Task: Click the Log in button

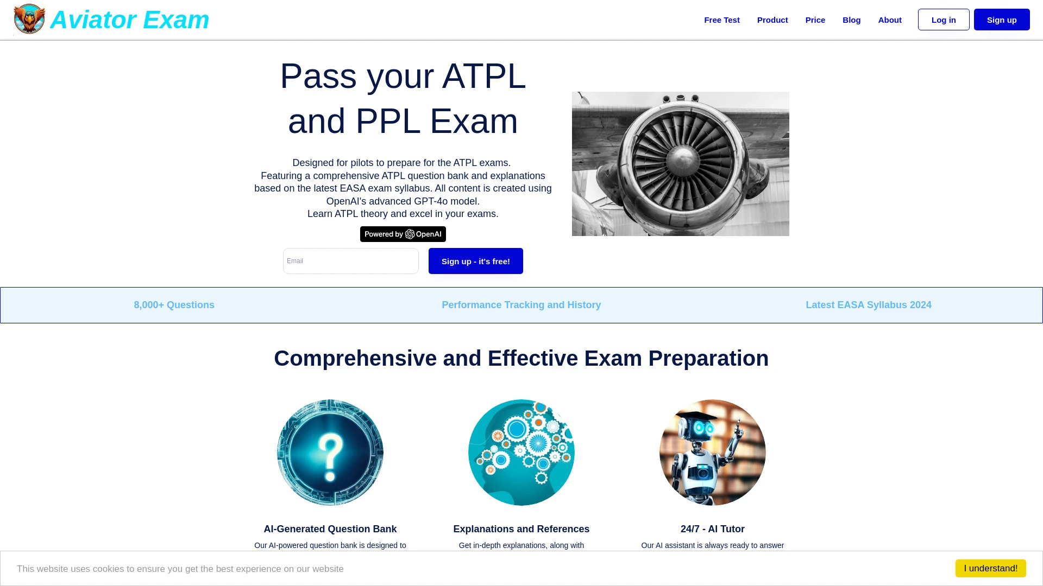Action: (944, 20)
